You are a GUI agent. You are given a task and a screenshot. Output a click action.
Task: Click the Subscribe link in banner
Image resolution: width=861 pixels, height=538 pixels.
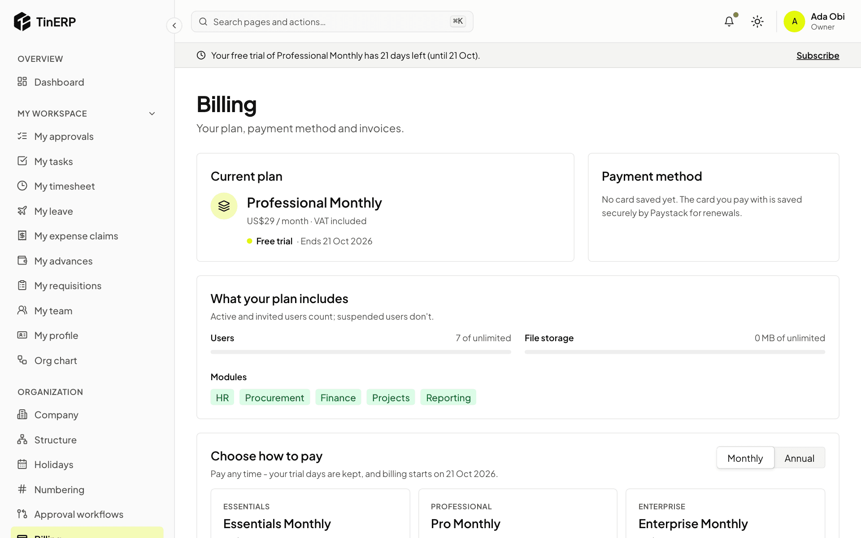(818, 55)
